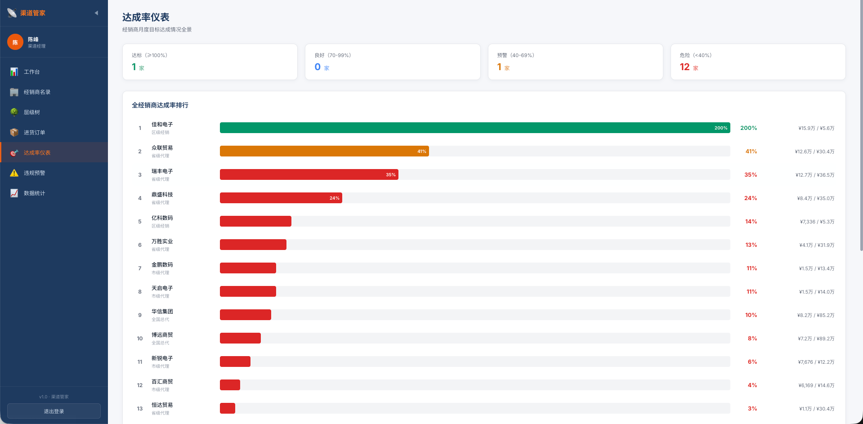The height and width of the screenshot is (424, 863).
Task: Go to the 数据统计 menu item
Action: [54, 193]
